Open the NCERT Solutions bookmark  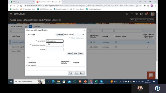(x=44, y=9)
